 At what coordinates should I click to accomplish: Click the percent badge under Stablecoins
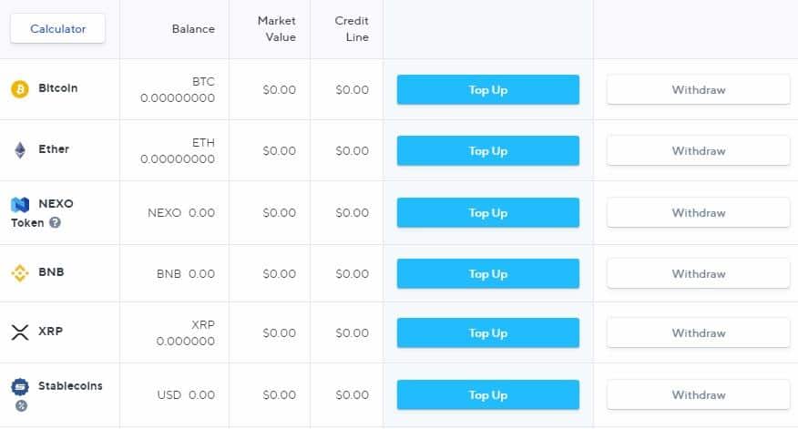click(20, 405)
